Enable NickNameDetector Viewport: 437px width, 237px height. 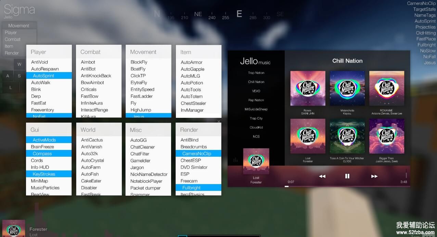149,175
